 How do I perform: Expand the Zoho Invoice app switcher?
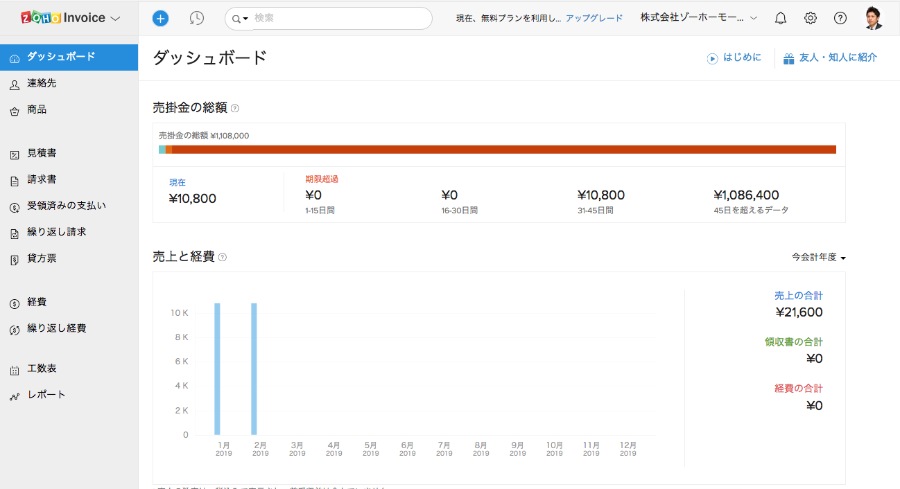(x=69, y=18)
